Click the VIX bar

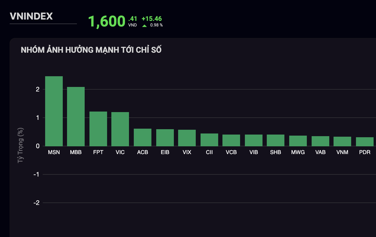(187, 138)
